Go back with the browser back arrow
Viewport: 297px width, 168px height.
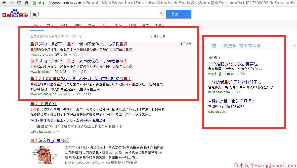click(x=4, y=3)
